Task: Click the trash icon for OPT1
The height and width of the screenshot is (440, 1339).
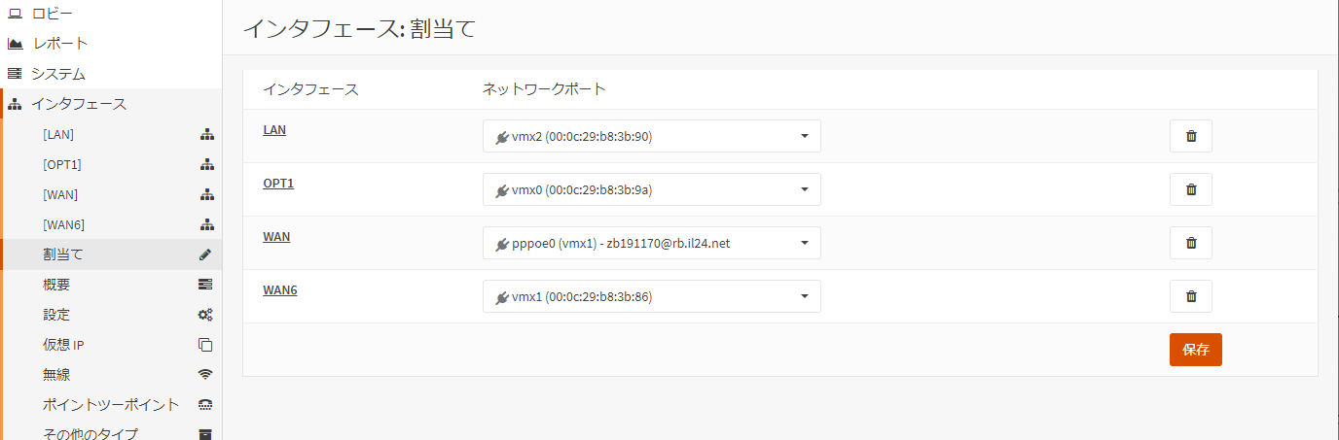Action: click(x=1190, y=189)
